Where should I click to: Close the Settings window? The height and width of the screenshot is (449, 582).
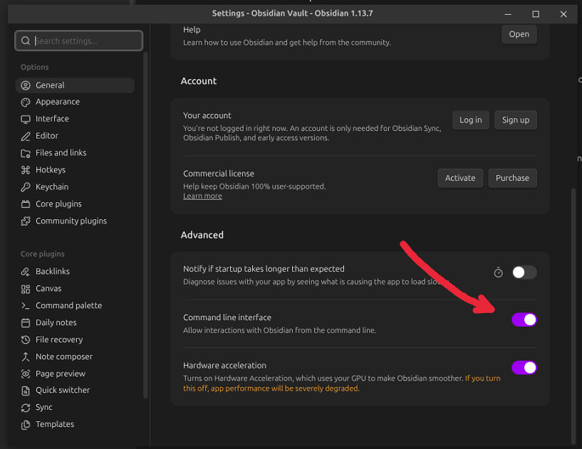(x=563, y=14)
